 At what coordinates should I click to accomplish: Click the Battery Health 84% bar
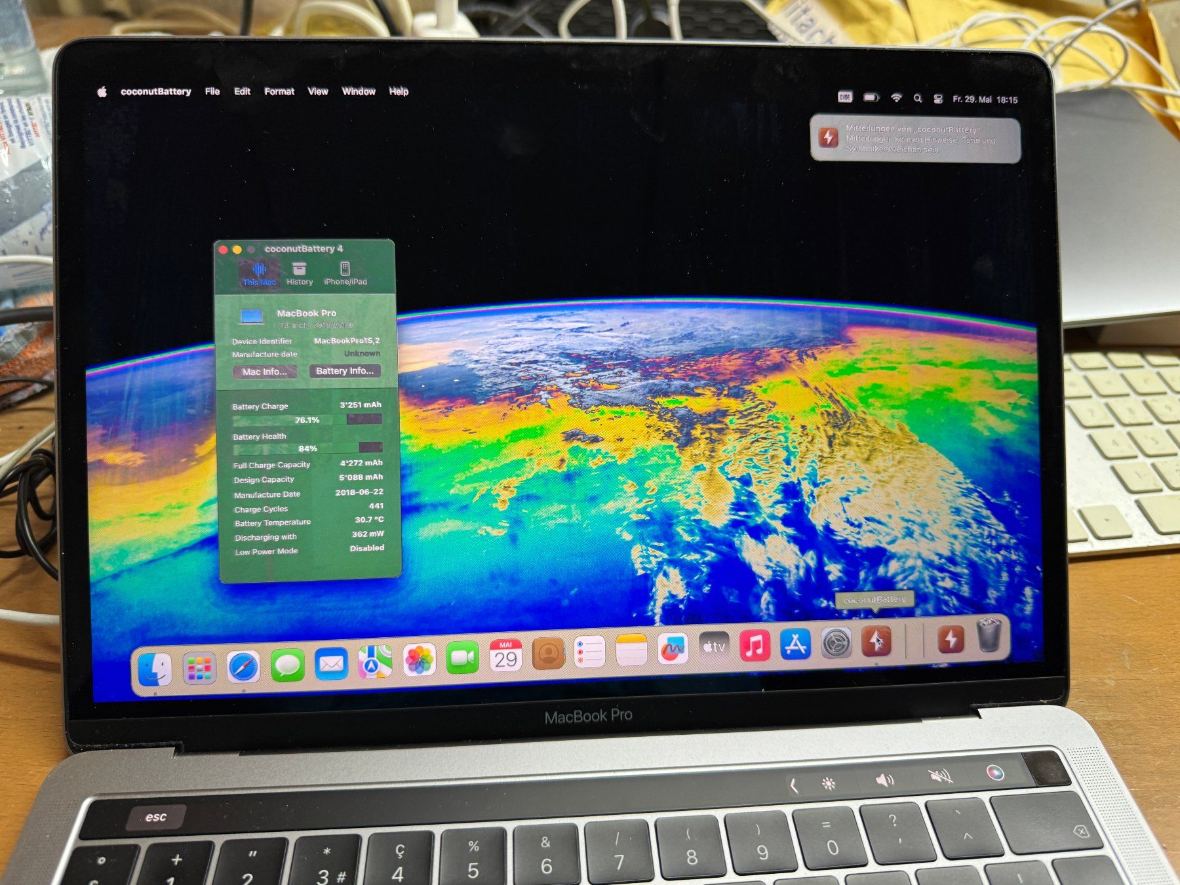(x=307, y=448)
